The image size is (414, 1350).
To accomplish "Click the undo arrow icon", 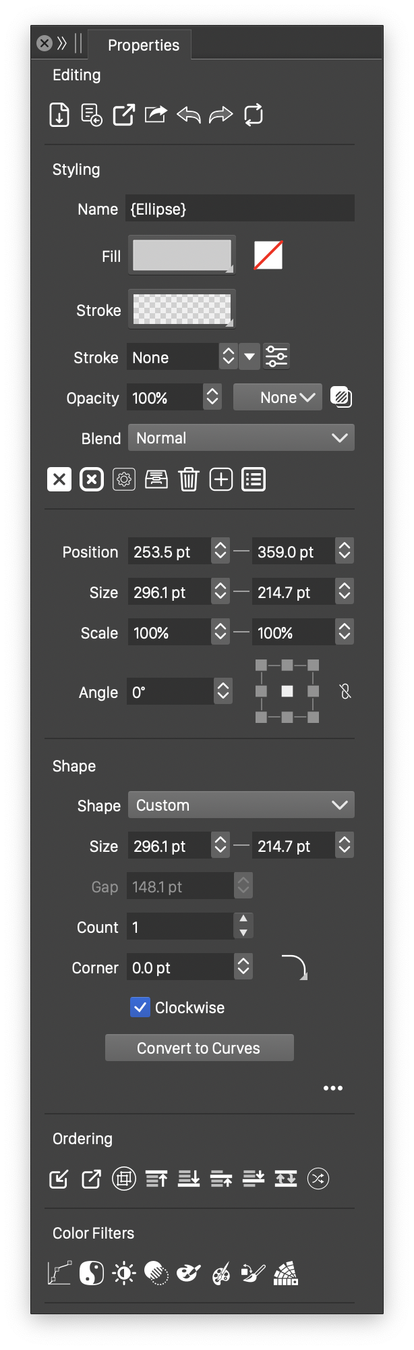I will point(189,115).
